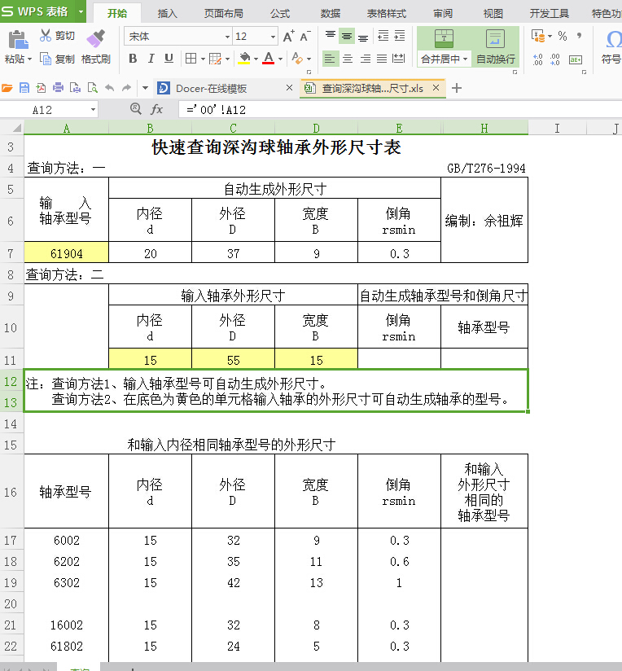The width and height of the screenshot is (622, 671).
Task: Click the clear formatting eraser icon
Action: coord(297,58)
